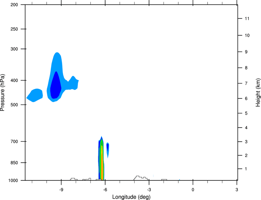Click the multicolored vertical column near -6
This screenshot has height=200, width=261.
click(101, 158)
